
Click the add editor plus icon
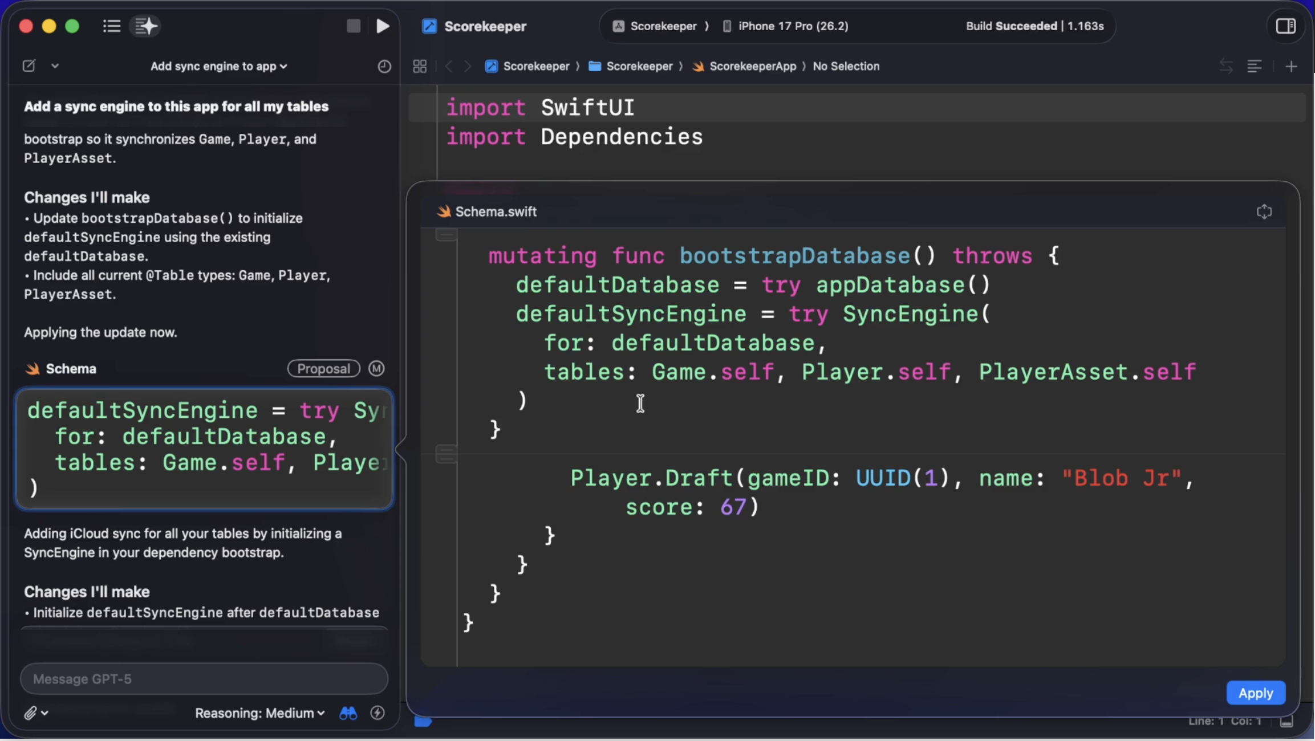coord(1291,67)
